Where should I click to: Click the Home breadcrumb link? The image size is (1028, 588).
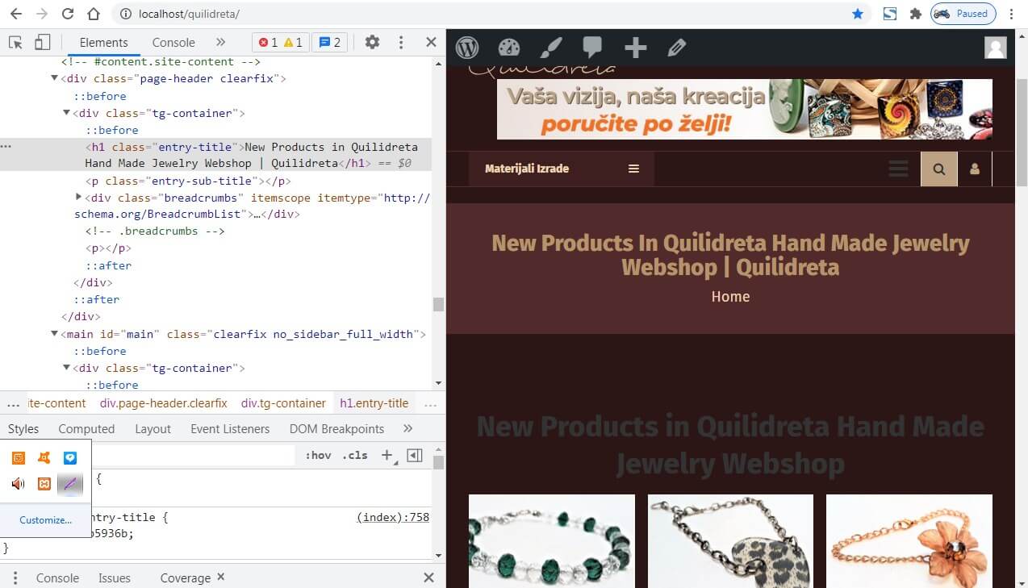pyautogui.click(x=730, y=297)
